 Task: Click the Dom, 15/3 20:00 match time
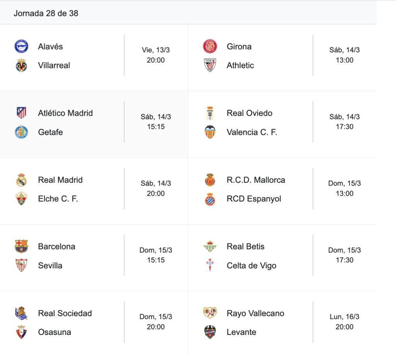(x=156, y=322)
